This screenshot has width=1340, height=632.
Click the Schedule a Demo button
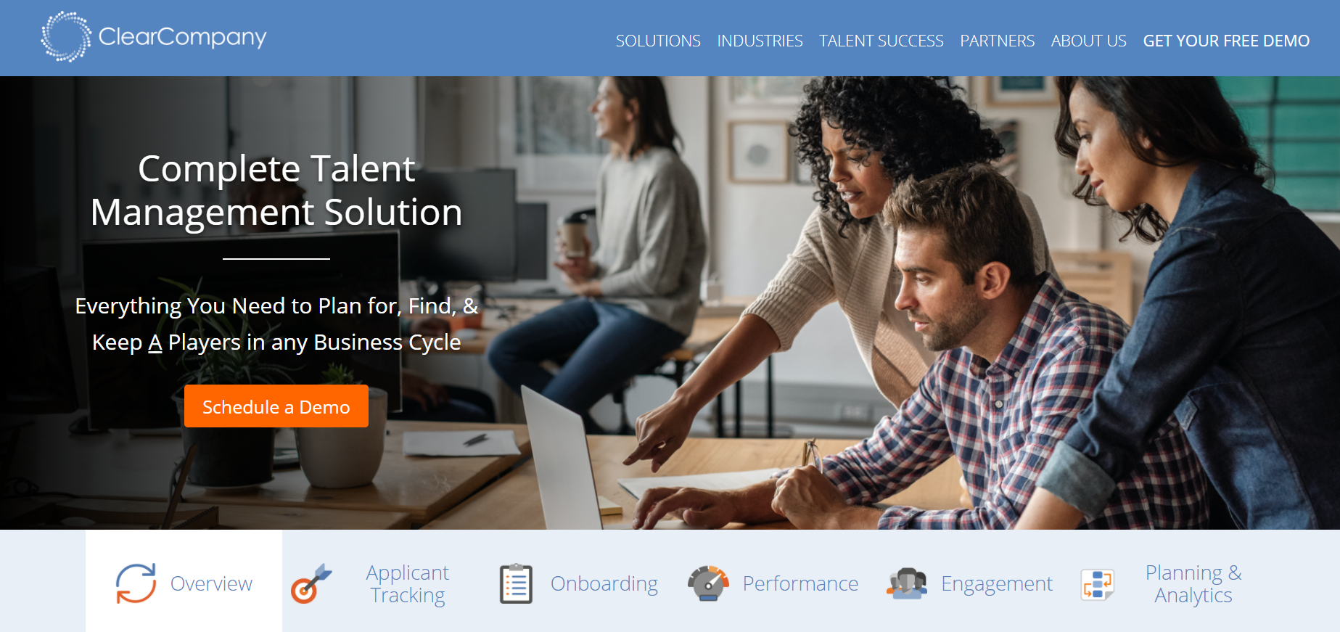click(276, 406)
